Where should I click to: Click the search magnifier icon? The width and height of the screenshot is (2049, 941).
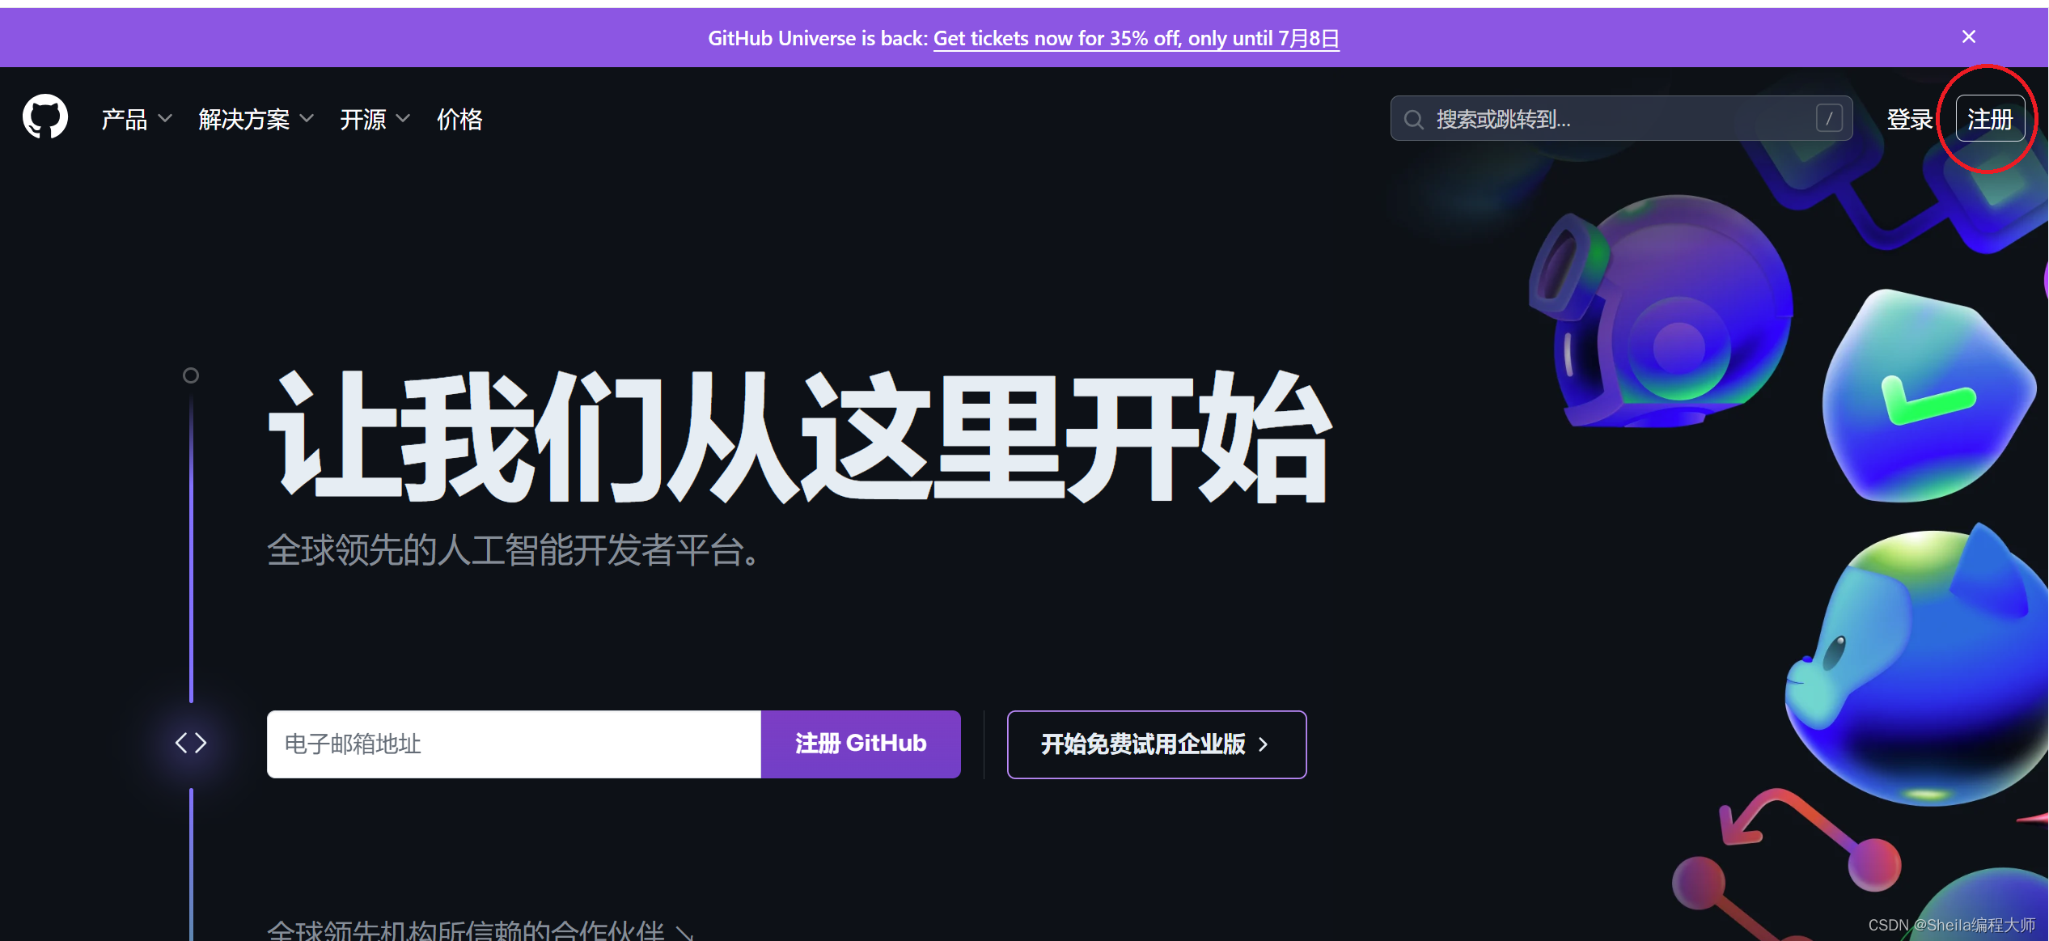coord(1413,120)
